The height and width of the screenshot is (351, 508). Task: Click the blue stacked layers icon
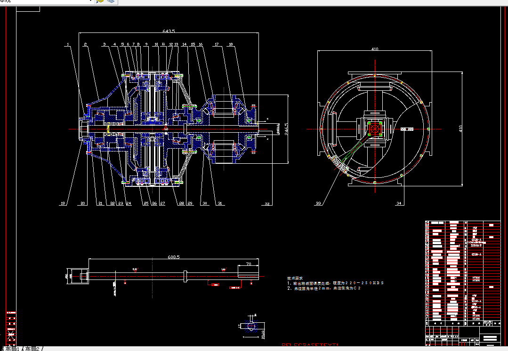click(x=111, y=1)
